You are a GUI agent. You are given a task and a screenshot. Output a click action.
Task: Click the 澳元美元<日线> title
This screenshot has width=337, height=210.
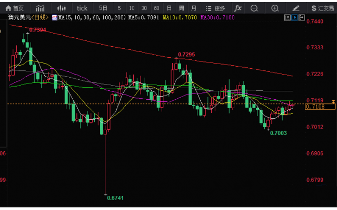coord(28,17)
